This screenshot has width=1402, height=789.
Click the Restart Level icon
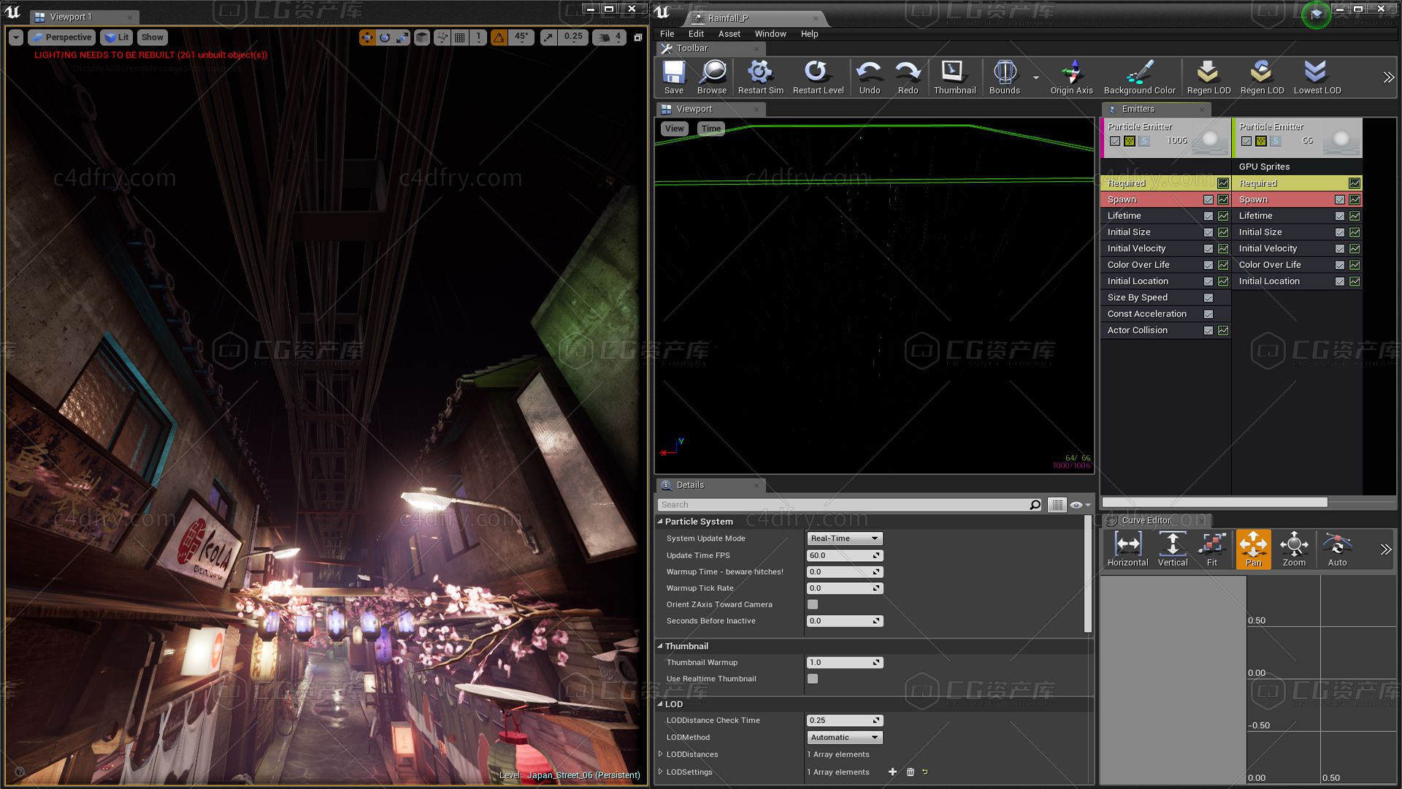coord(818,77)
